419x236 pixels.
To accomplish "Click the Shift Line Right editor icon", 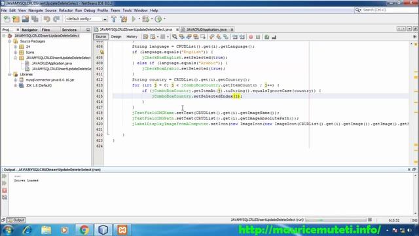I will 242,37.
